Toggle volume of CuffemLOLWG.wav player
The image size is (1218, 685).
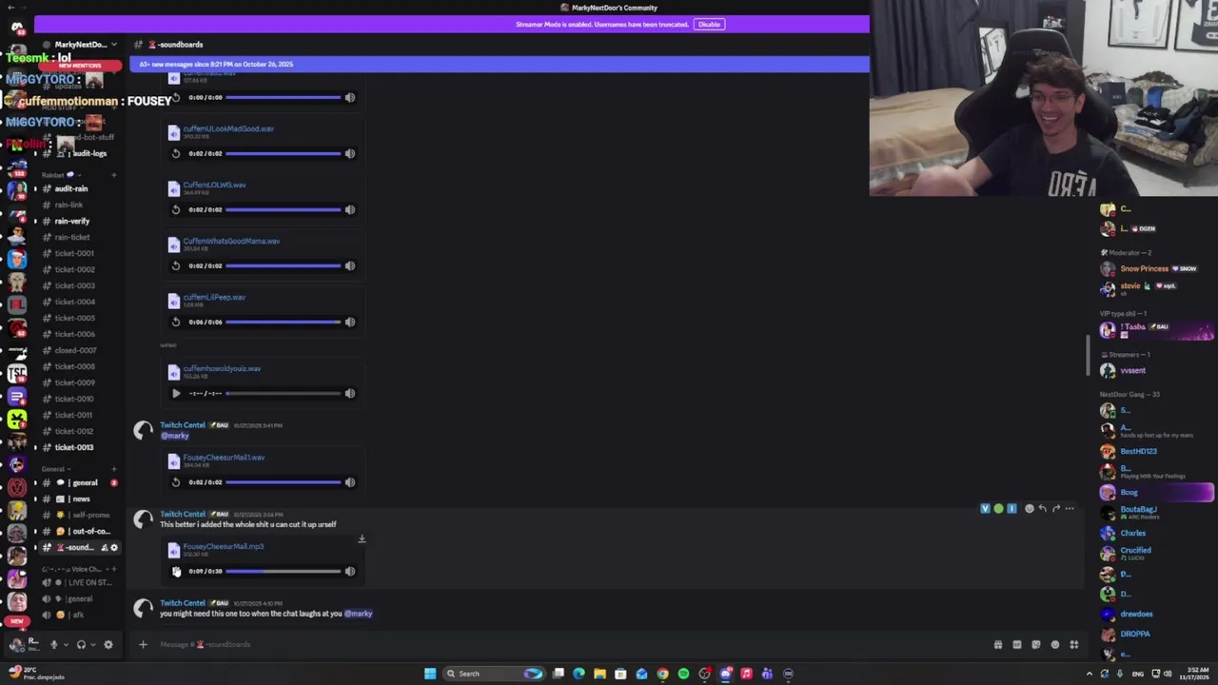pyautogui.click(x=350, y=209)
